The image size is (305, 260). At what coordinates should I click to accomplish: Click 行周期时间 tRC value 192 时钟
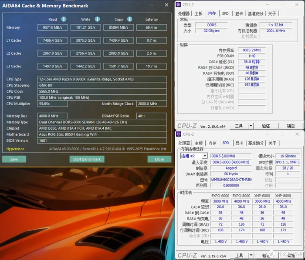(252, 85)
